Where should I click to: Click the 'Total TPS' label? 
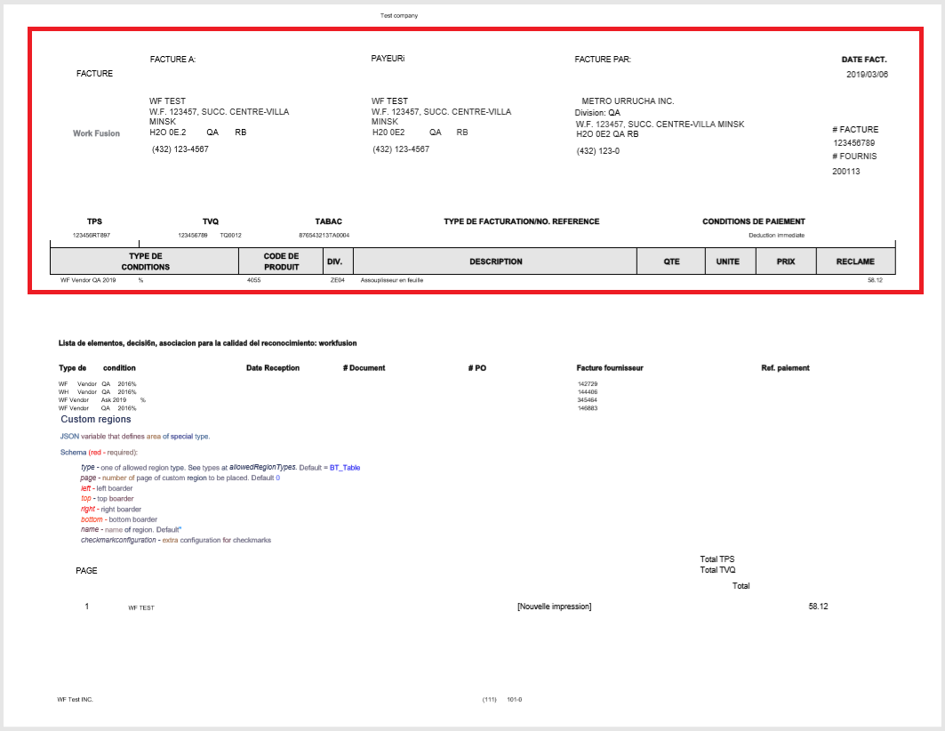pos(717,559)
